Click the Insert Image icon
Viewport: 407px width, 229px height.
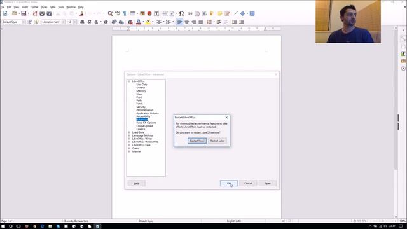point(142,13)
